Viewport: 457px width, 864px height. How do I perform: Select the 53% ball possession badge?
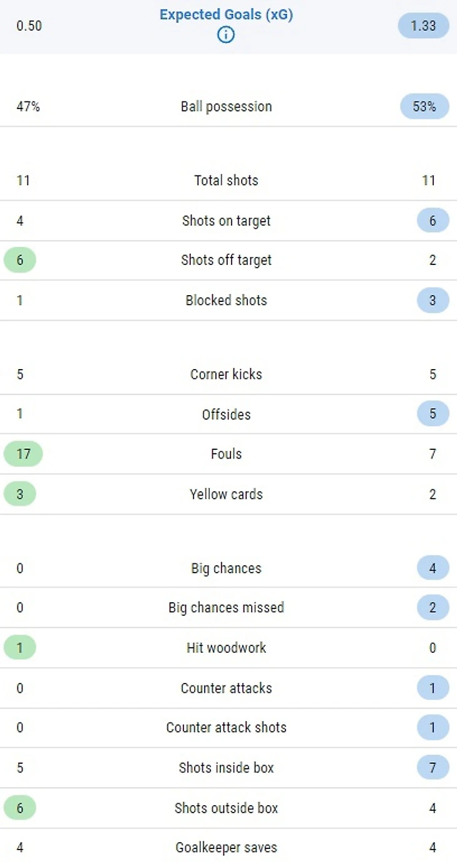(x=424, y=107)
